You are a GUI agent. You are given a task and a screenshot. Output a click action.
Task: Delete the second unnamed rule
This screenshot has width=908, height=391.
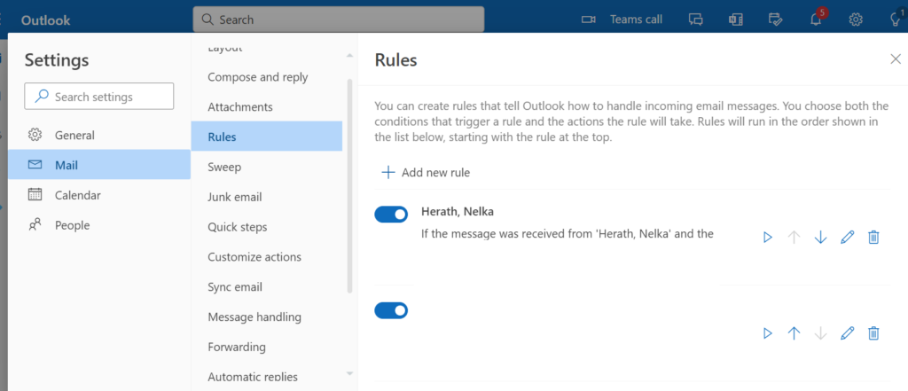point(873,333)
